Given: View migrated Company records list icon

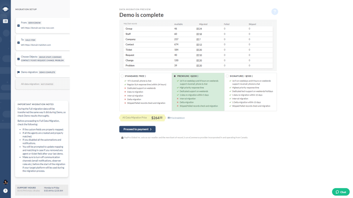Looking at the screenshot, I should pyautogui.click(x=198, y=40).
